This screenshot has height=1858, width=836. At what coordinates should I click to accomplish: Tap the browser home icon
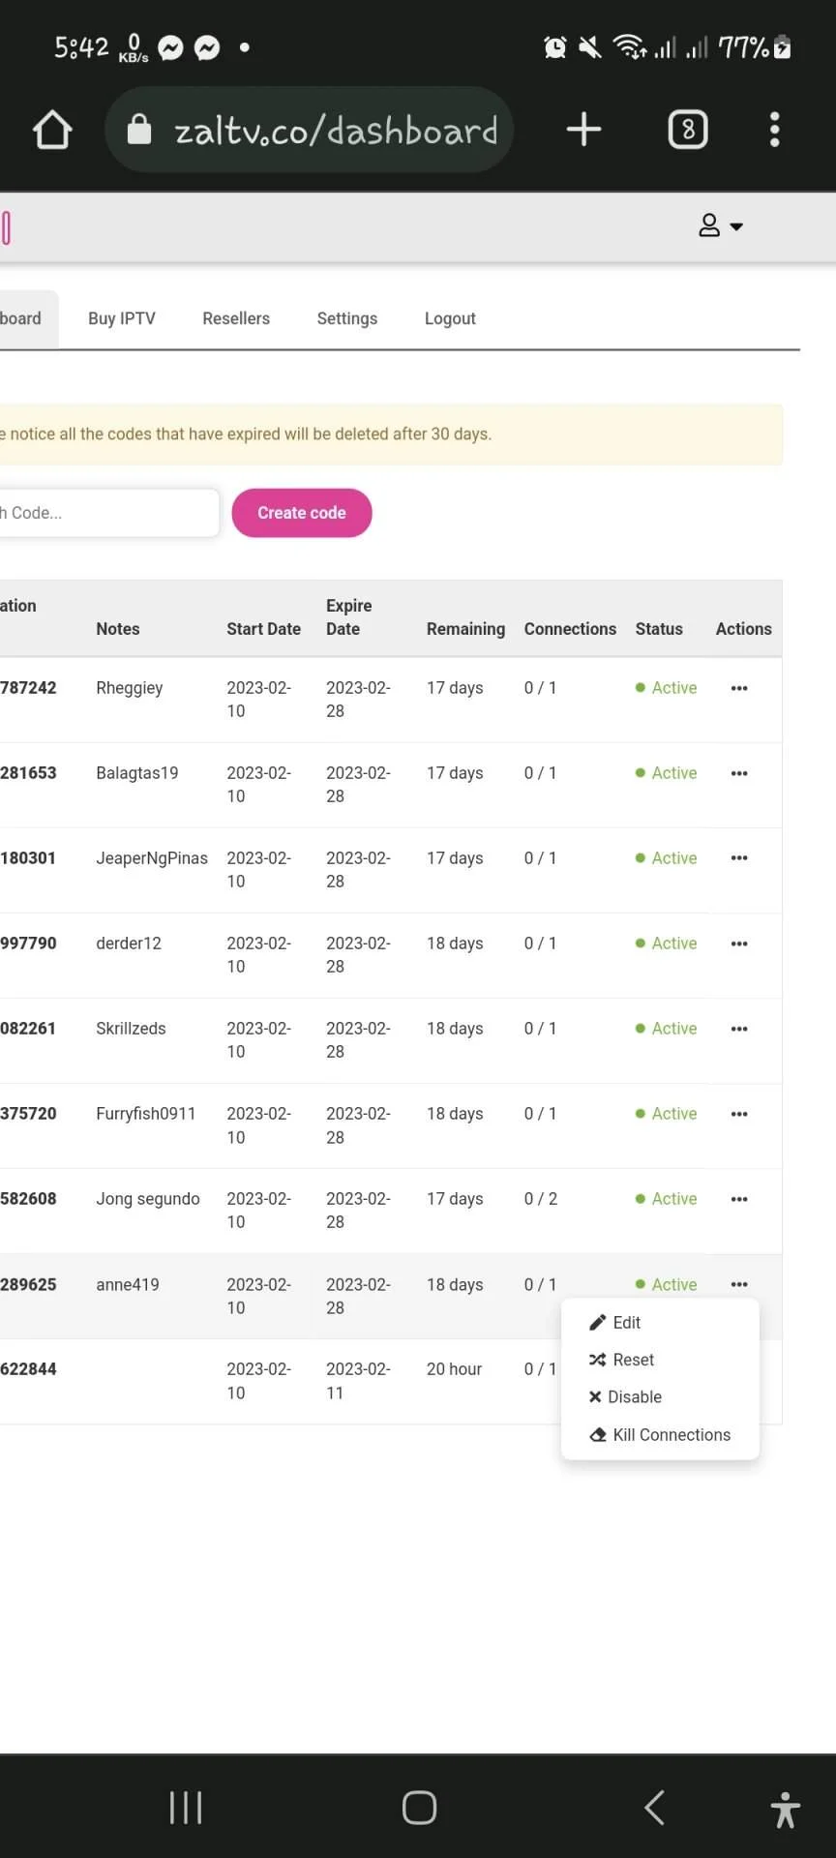pos(52,130)
